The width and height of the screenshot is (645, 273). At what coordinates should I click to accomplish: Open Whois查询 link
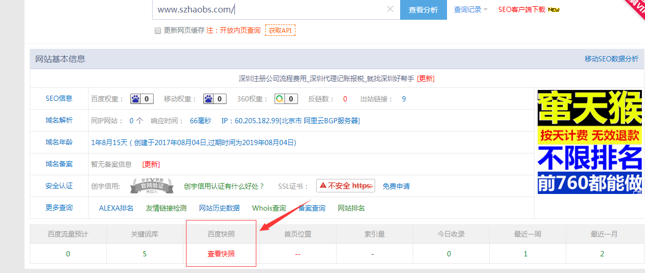point(269,208)
